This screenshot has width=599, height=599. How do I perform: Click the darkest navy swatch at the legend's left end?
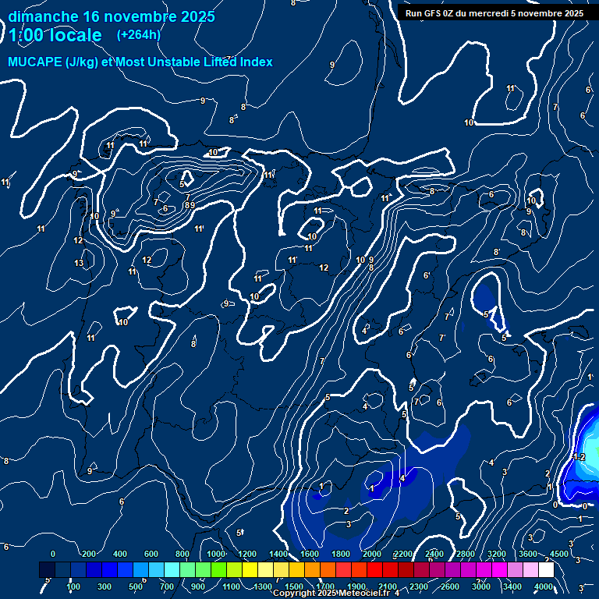(47, 570)
